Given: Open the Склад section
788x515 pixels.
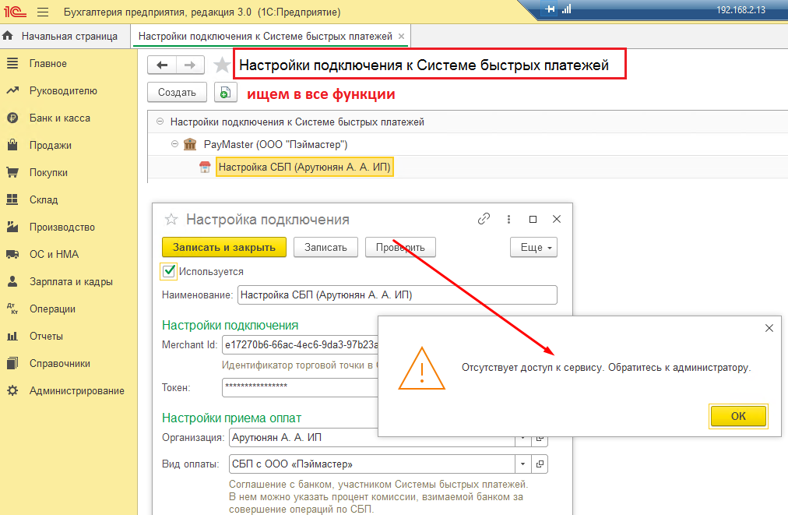Looking at the screenshot, I should pos(44,199).
